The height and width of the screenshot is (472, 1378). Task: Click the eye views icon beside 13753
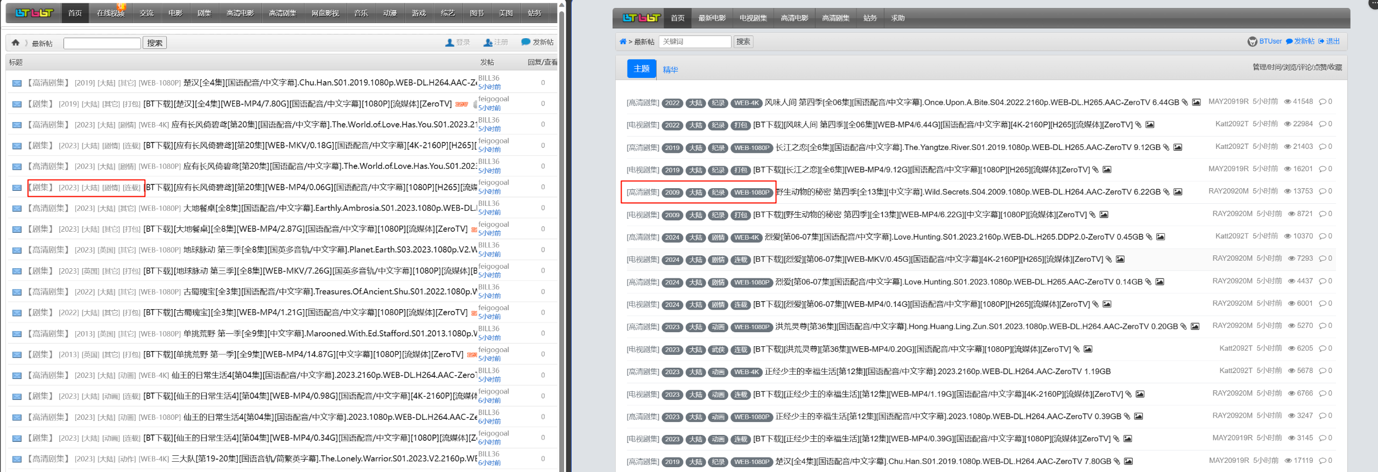click(1288, 191)
